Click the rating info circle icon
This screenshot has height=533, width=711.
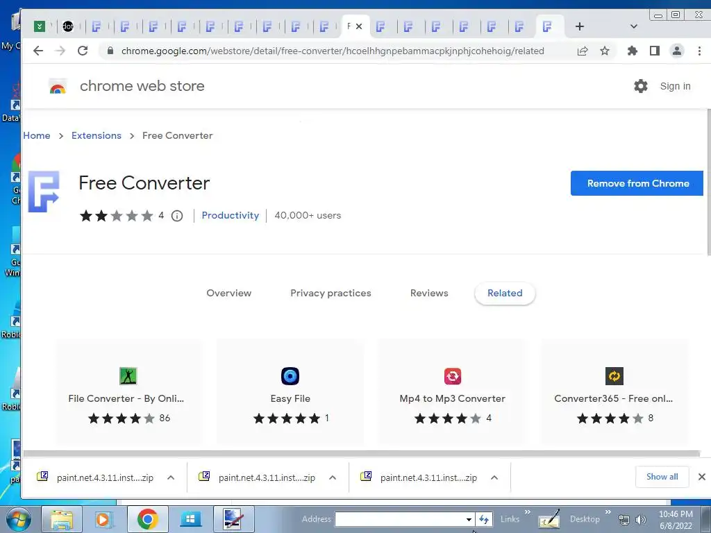tap(177, 216)
